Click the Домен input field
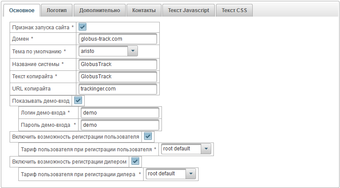340x188 pixels. pyautogui.click(x=117, y=39)
